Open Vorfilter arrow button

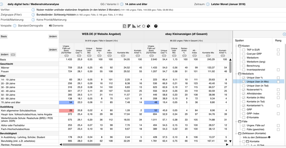click(33, 10)
